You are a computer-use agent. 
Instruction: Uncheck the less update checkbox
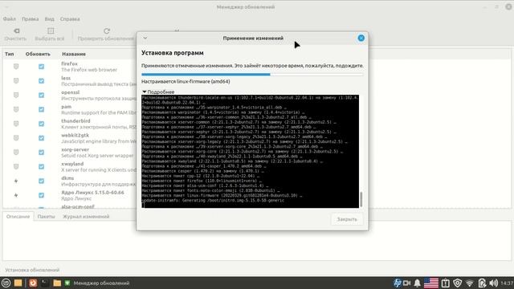coord(41,80)
